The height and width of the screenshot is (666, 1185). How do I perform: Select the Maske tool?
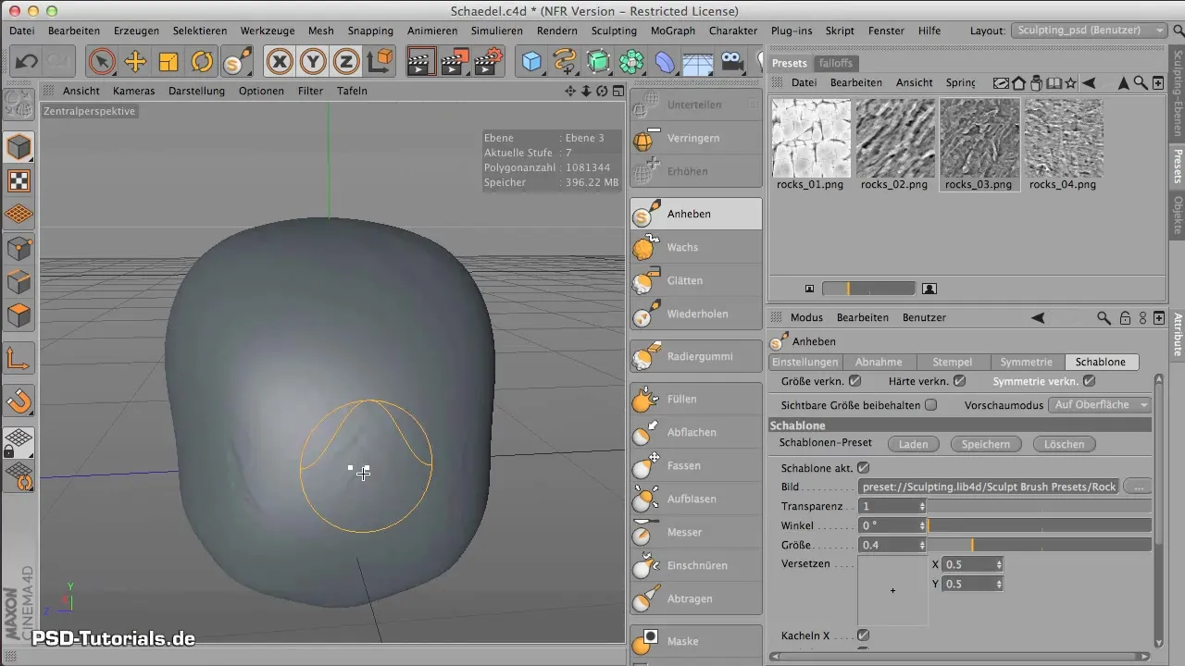[695, 641]
